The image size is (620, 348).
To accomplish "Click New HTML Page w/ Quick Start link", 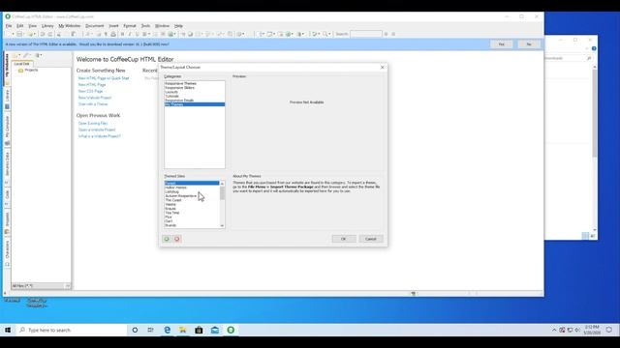I will 104,78.
